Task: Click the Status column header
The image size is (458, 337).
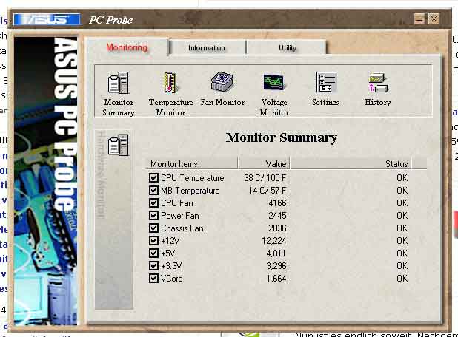Action: [x=351, y=163]
